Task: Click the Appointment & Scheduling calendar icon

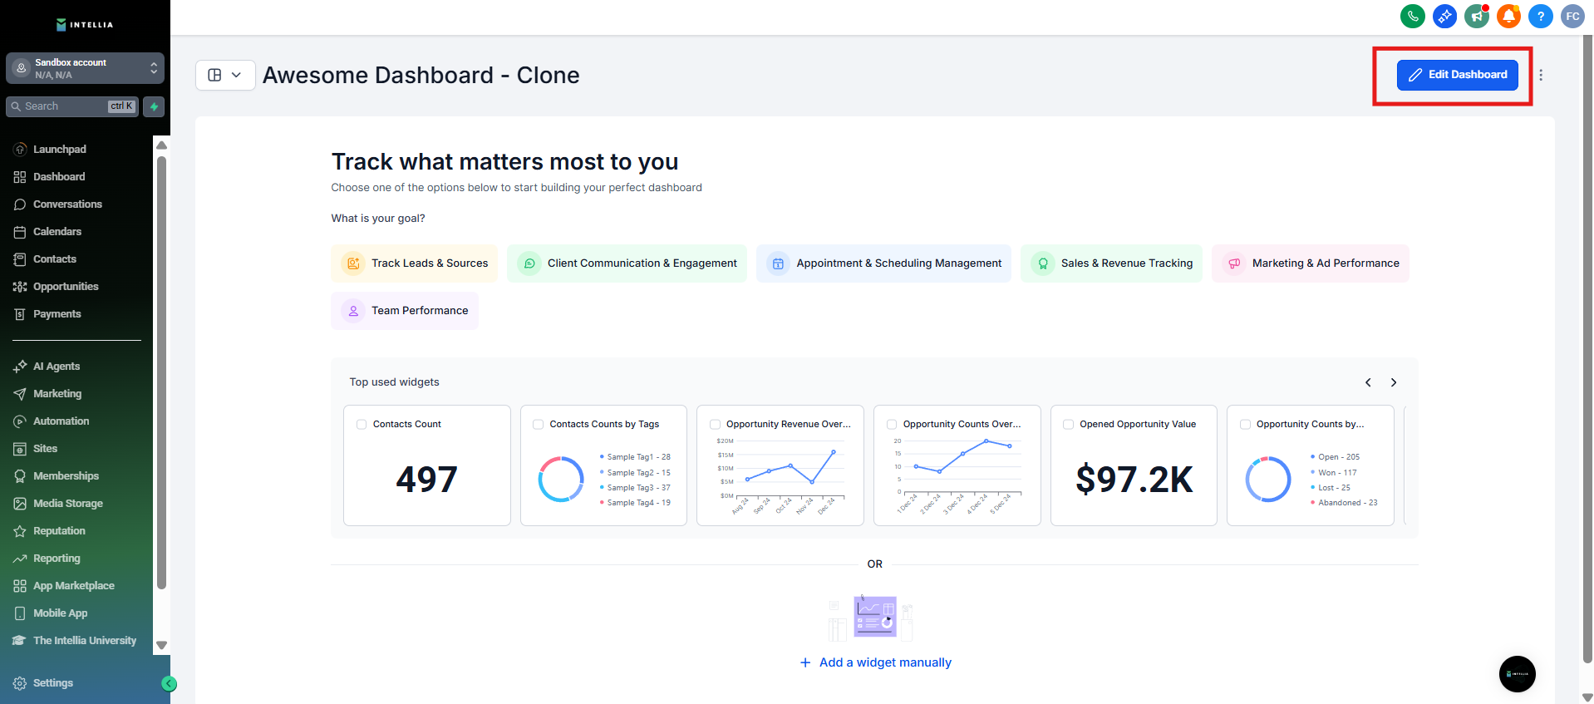Action: pyautogui.click(x=778, y=263)
